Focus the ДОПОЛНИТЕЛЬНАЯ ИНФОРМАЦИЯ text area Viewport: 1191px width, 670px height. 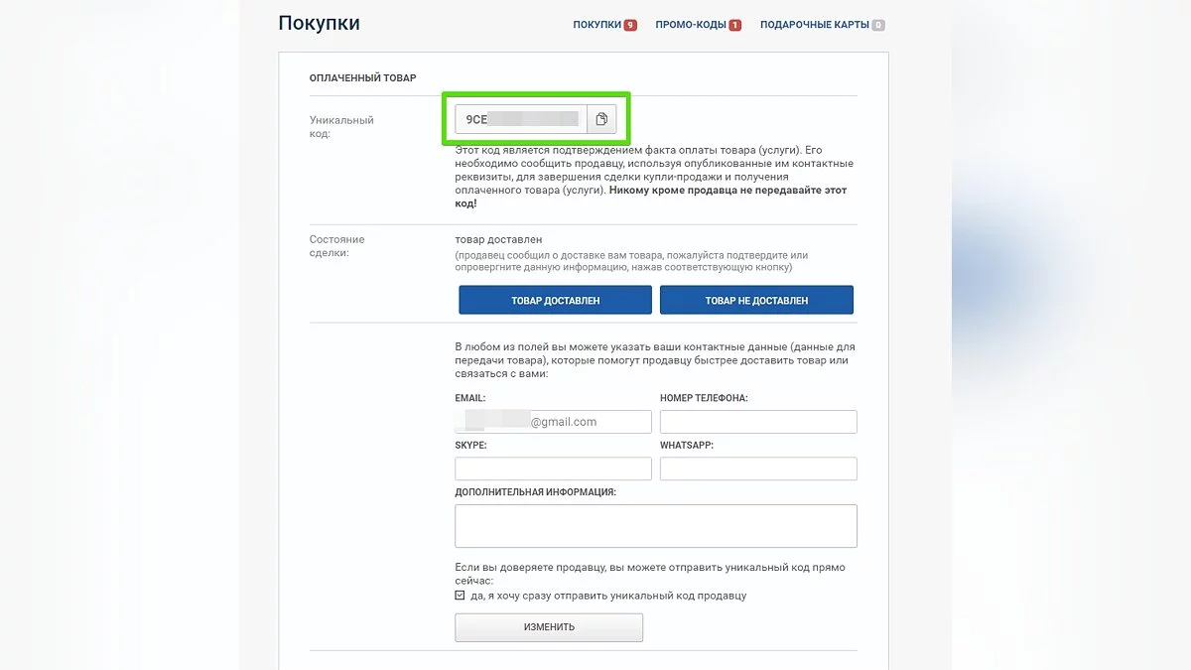(655, 525)
